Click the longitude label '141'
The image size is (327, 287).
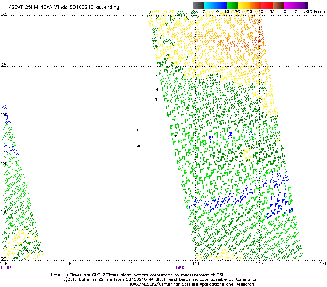(x=131, y=264)
